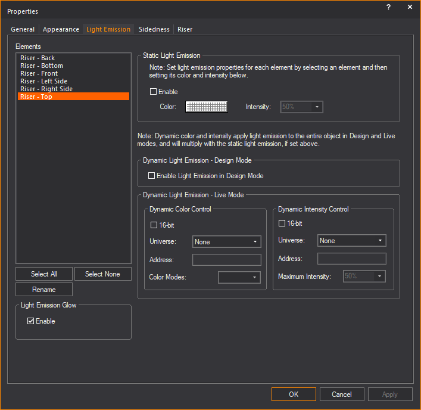Select Riser - Front in Elements list

coord(39,73)
